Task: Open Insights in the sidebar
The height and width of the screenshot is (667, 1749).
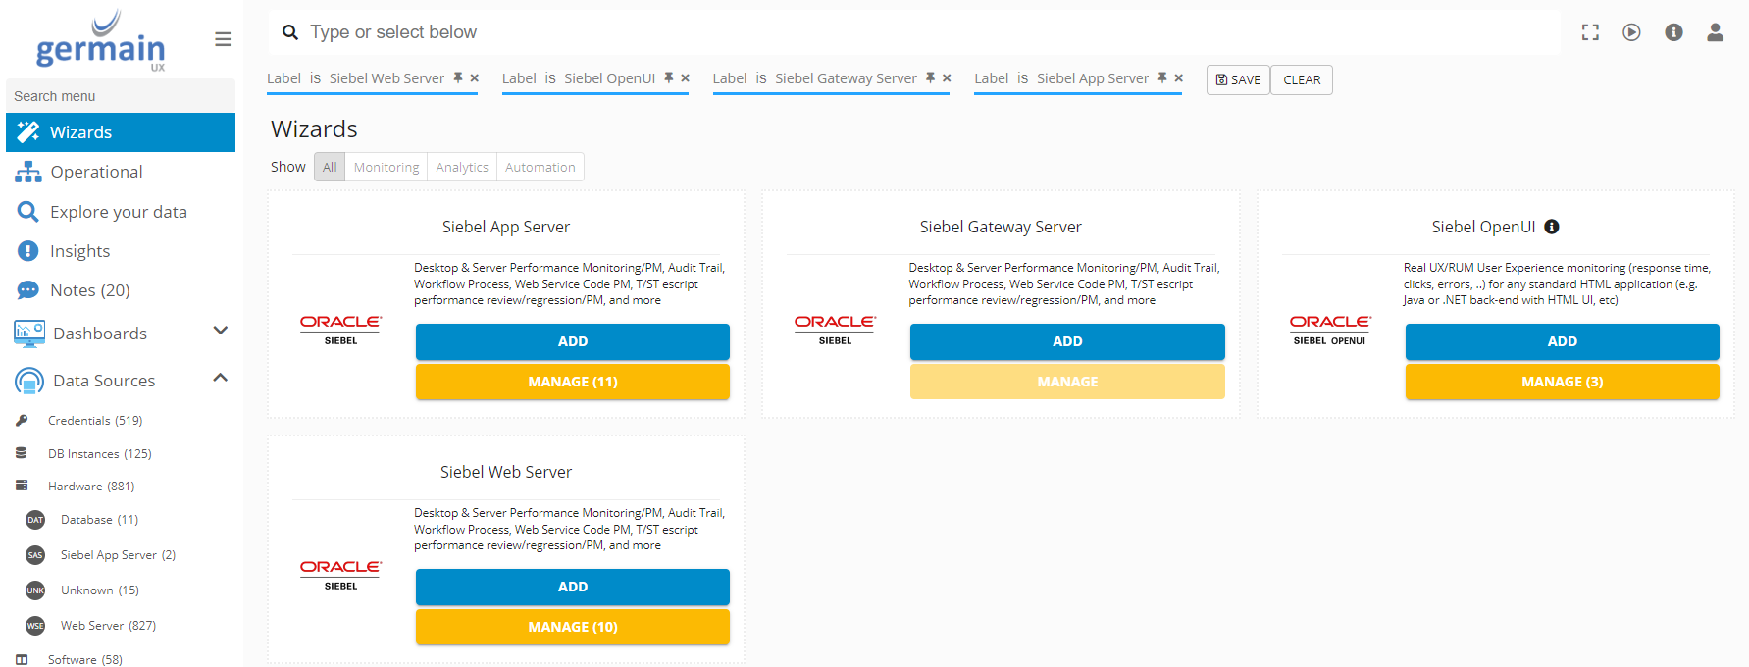Action: pyautogui.click(x=80, y=251)
